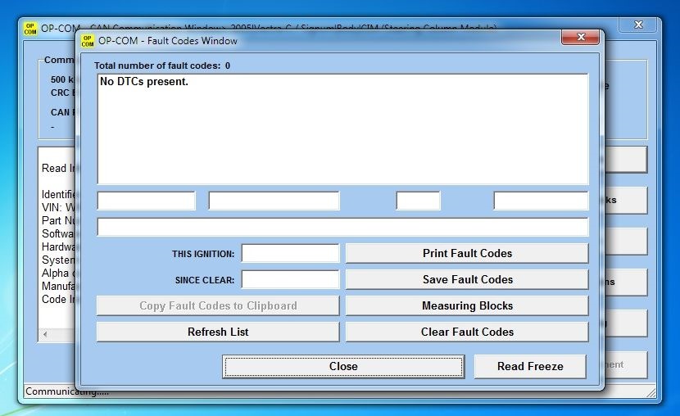680x416 pixels.
Task: Close the background CAN Communication Window
Action: coord(638,25)
